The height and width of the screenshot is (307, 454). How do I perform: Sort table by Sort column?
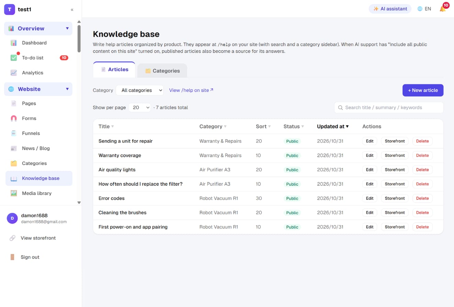263,126
